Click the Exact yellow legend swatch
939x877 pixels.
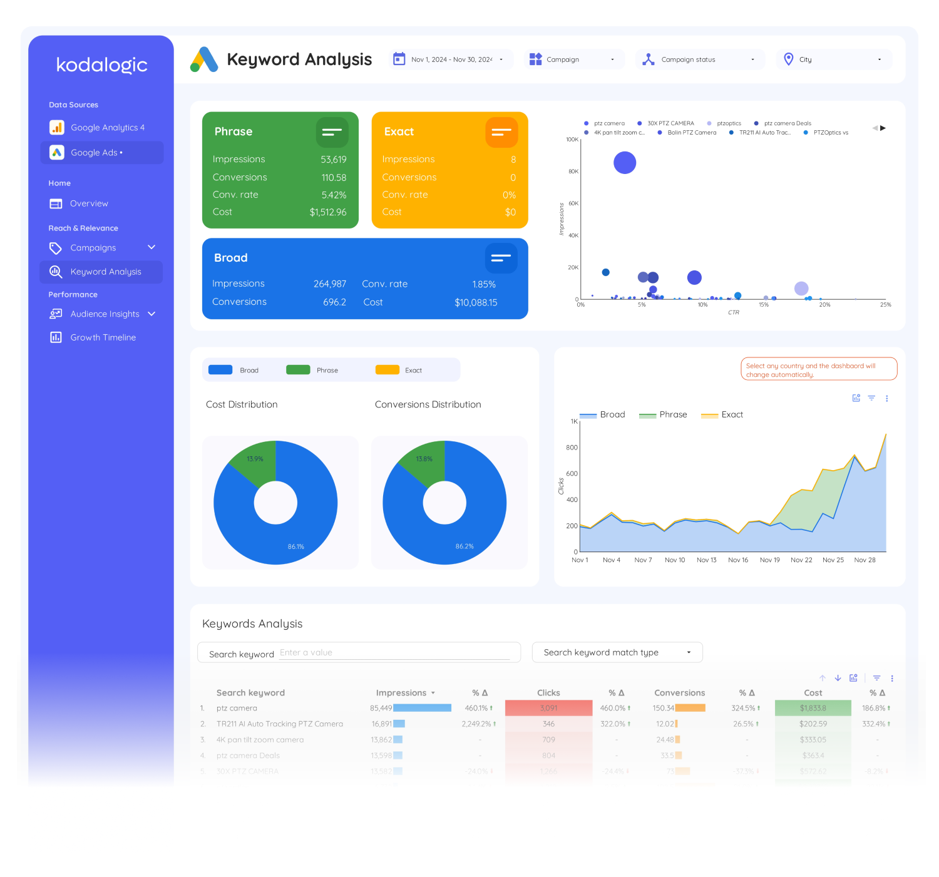pyautogui.click(x=387, y=370)
